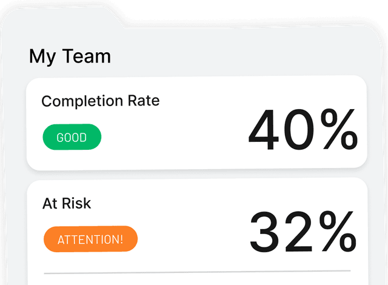Click the Completion Rate label
Image resolution: width=388 pixels, height=285 pixels.
(x=100, y=101)
